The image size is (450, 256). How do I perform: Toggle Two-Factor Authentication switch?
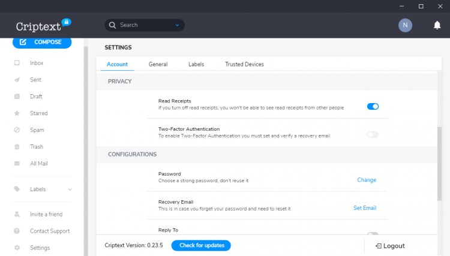coord(373,134)
